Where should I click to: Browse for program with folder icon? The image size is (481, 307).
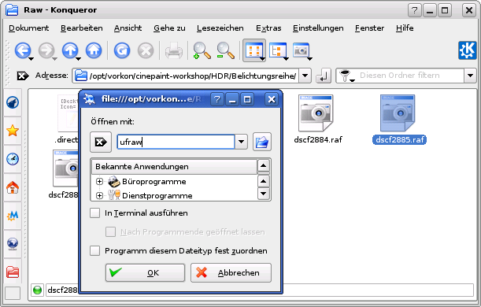262,142
